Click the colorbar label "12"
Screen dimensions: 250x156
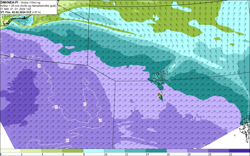(126, 154)
